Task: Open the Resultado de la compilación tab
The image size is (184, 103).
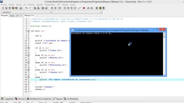Action: pos(39,99)
